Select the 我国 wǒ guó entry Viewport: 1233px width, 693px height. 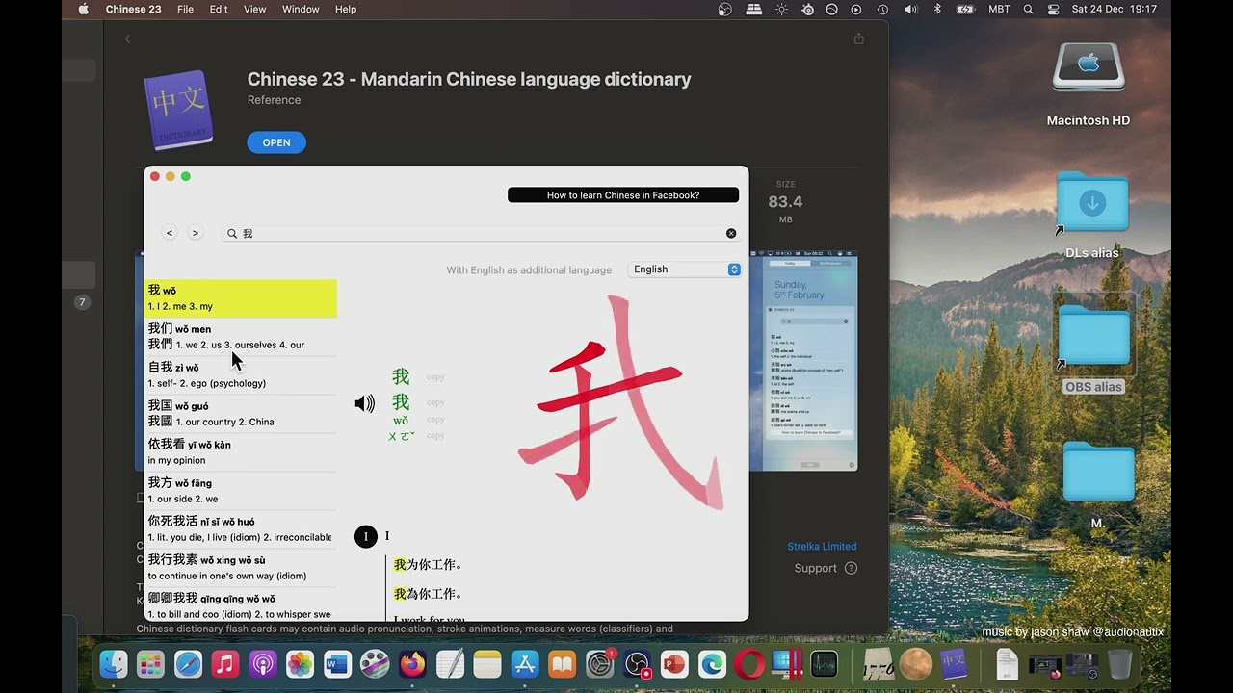click(241, 414)
